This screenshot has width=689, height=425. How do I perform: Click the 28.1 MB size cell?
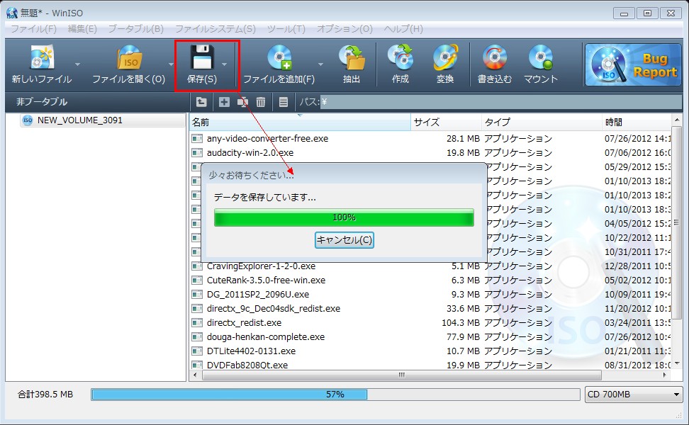click(463, 139)
